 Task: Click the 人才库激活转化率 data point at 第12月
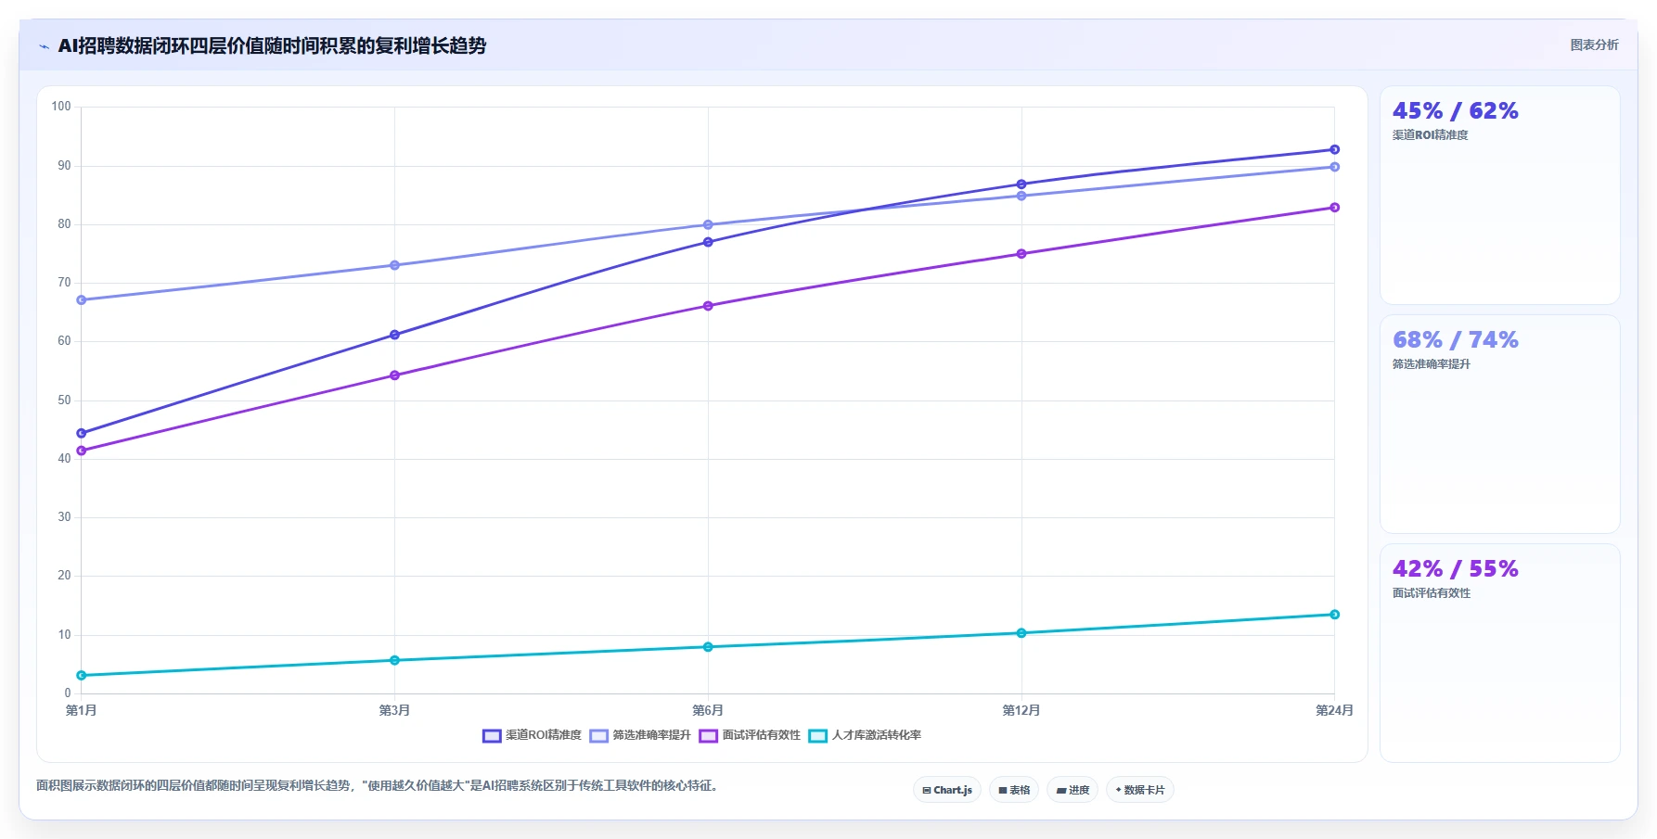click(1021, 633)
